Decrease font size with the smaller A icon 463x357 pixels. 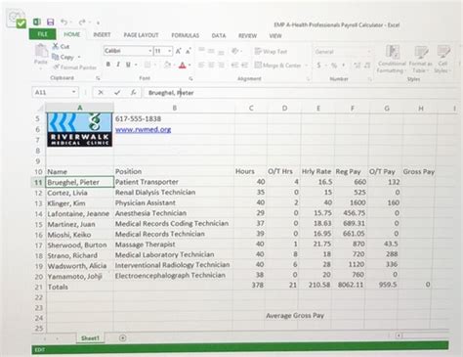click(189, 51)
